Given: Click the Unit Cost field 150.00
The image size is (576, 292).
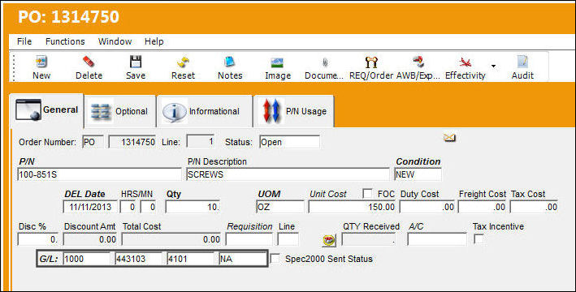Looking at the screenshot, I should point(352,207).
